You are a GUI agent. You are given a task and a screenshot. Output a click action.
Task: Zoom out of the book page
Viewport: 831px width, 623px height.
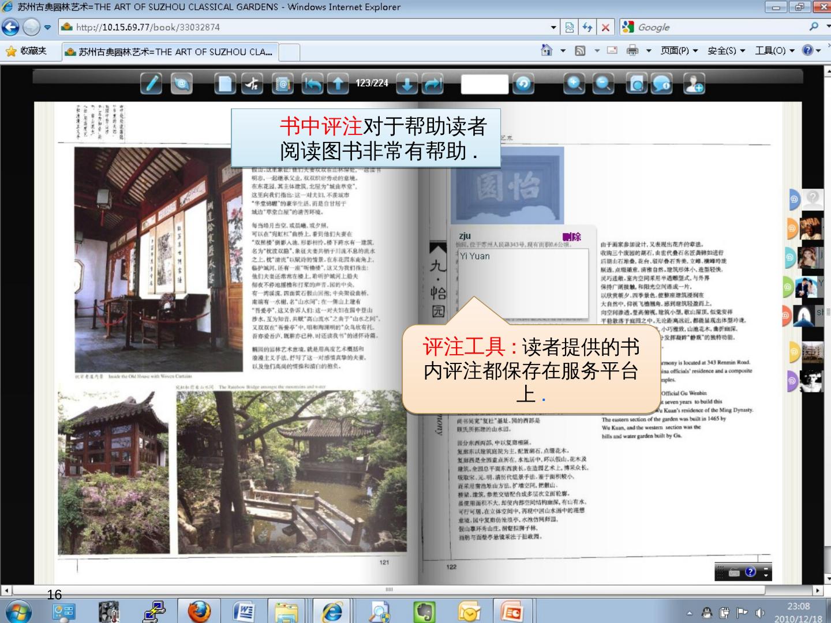tap(604, 84)
